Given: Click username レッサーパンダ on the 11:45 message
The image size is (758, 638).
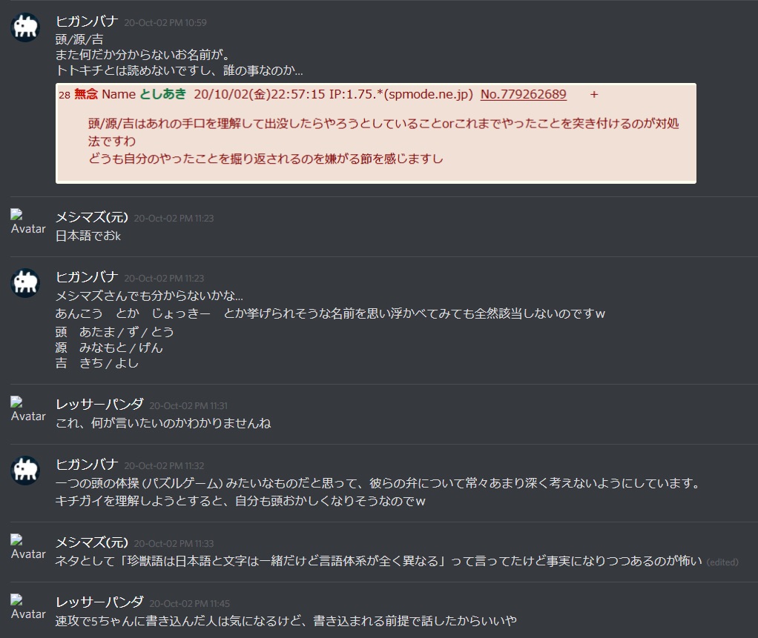Looking at the screenshot, I should tap(99, 602).
